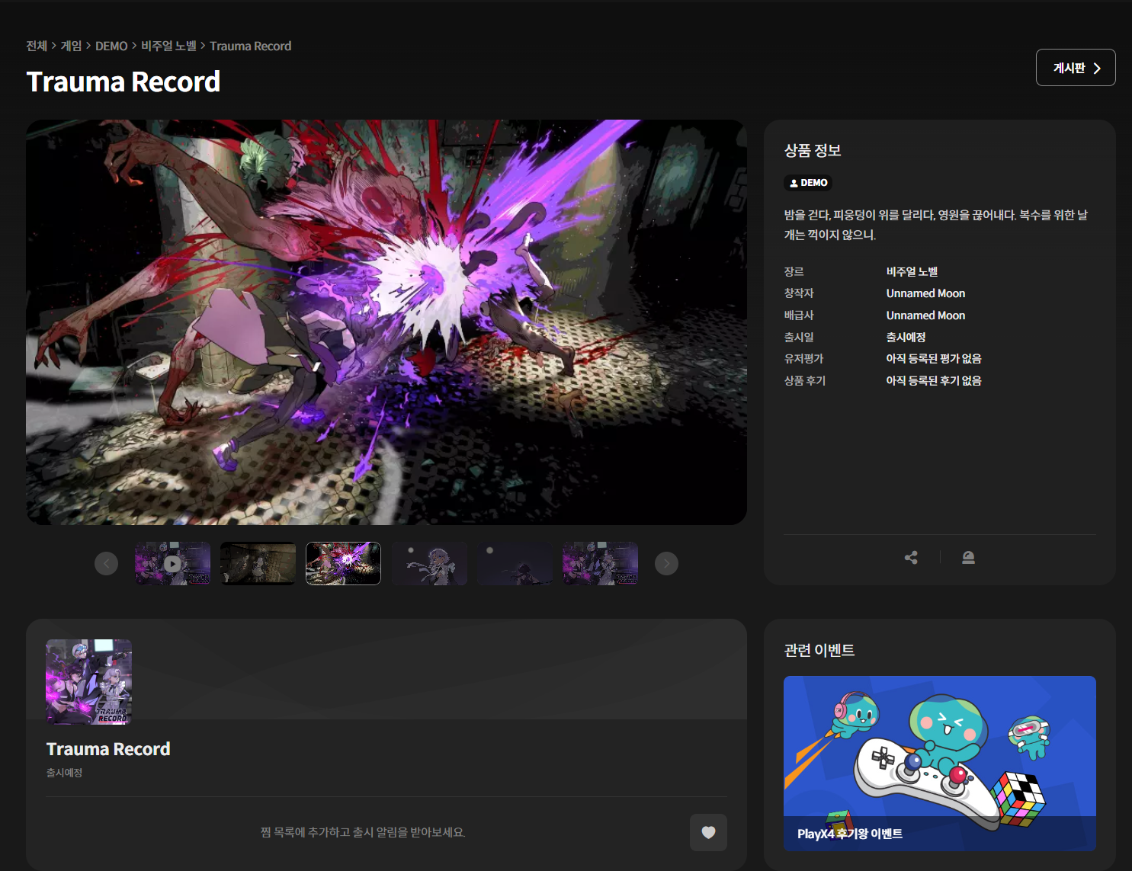Screen dimensions: 1132x871
Task: Click 게임 in the breadcrumb
Action: [71, 46]
